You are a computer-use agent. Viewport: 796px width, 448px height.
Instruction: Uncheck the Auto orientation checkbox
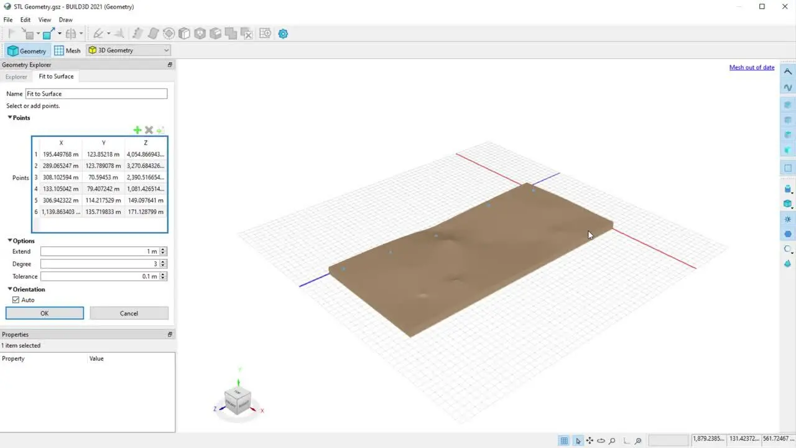(16, 299)
